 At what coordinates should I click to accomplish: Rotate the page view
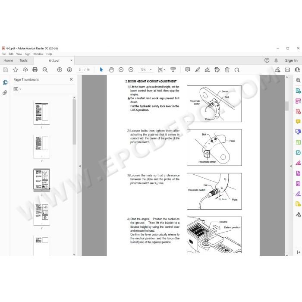[x=237, y=70]
